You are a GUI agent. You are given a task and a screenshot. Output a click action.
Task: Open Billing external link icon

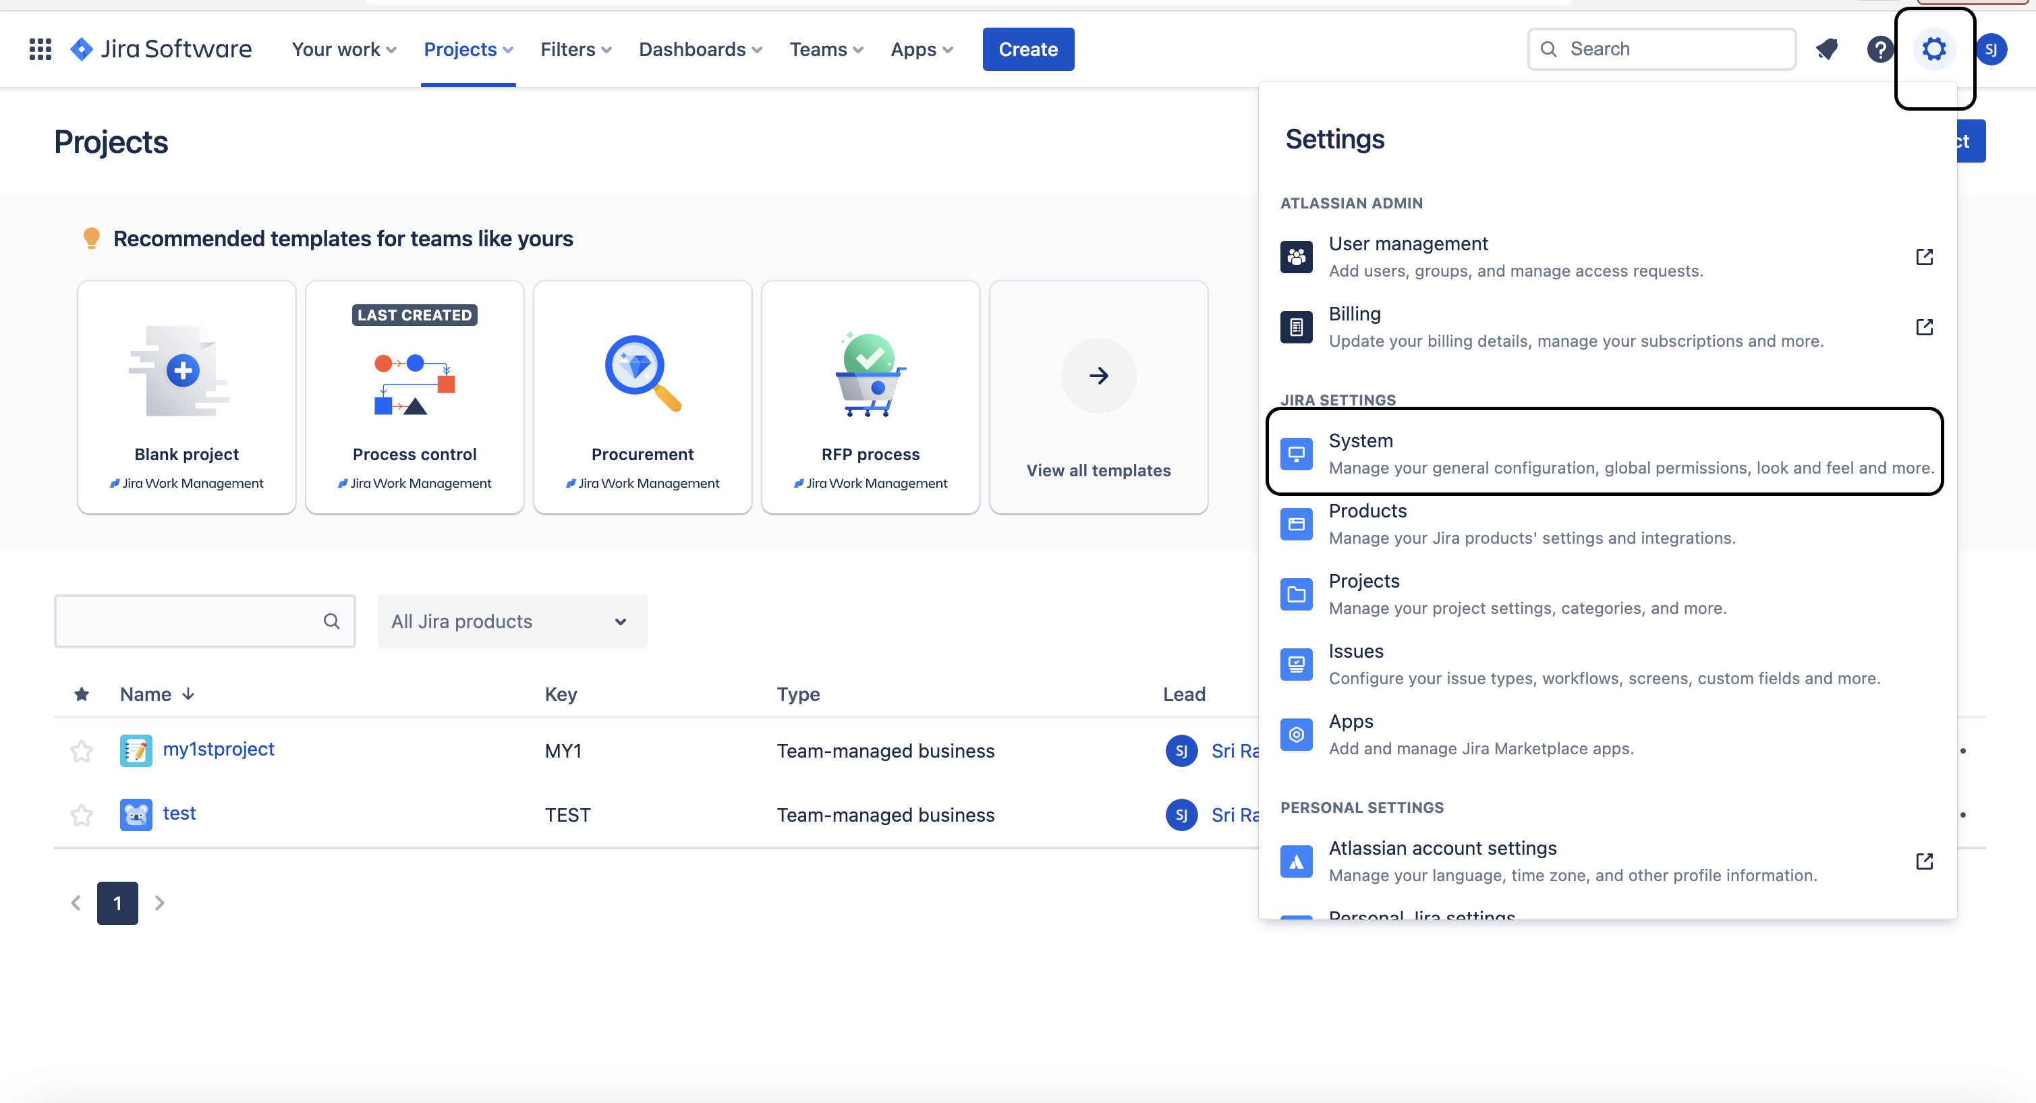pyautogui.click(x=1925, y=327)
